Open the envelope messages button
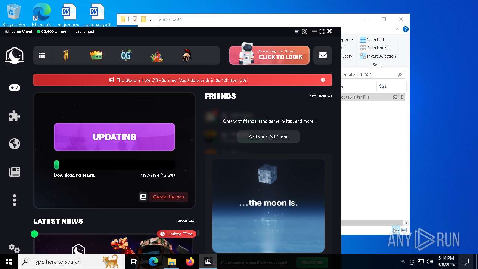The image size is (478, 269). 323,55
